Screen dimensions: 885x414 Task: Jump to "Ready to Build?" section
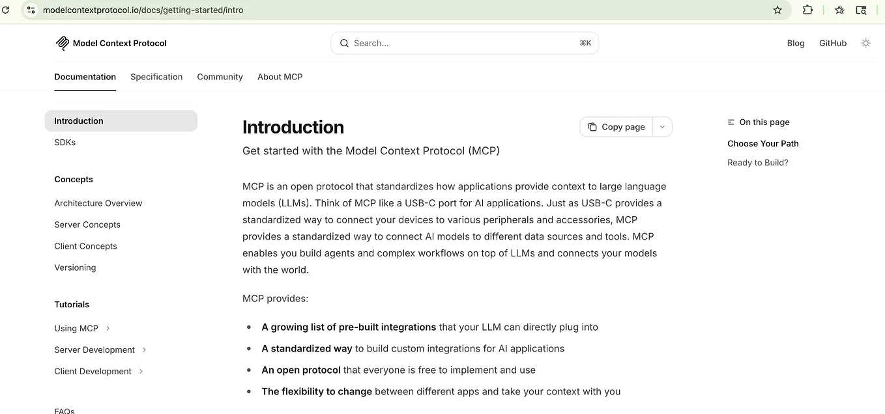(757, 162)
